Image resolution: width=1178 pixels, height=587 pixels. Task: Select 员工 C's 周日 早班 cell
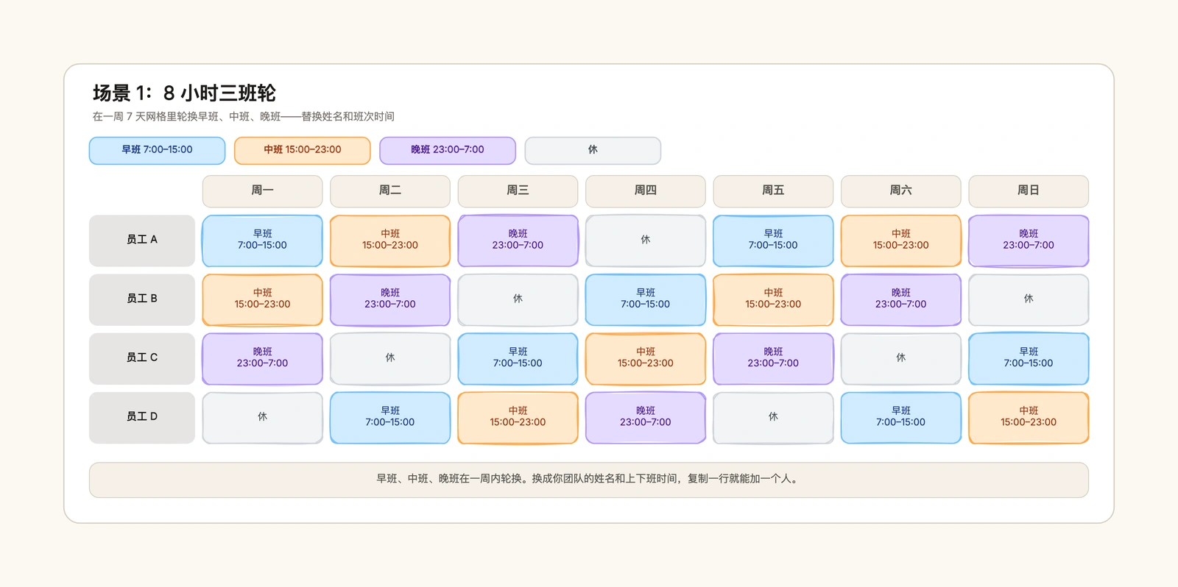pyautogui.click(x=1029, y=358)
